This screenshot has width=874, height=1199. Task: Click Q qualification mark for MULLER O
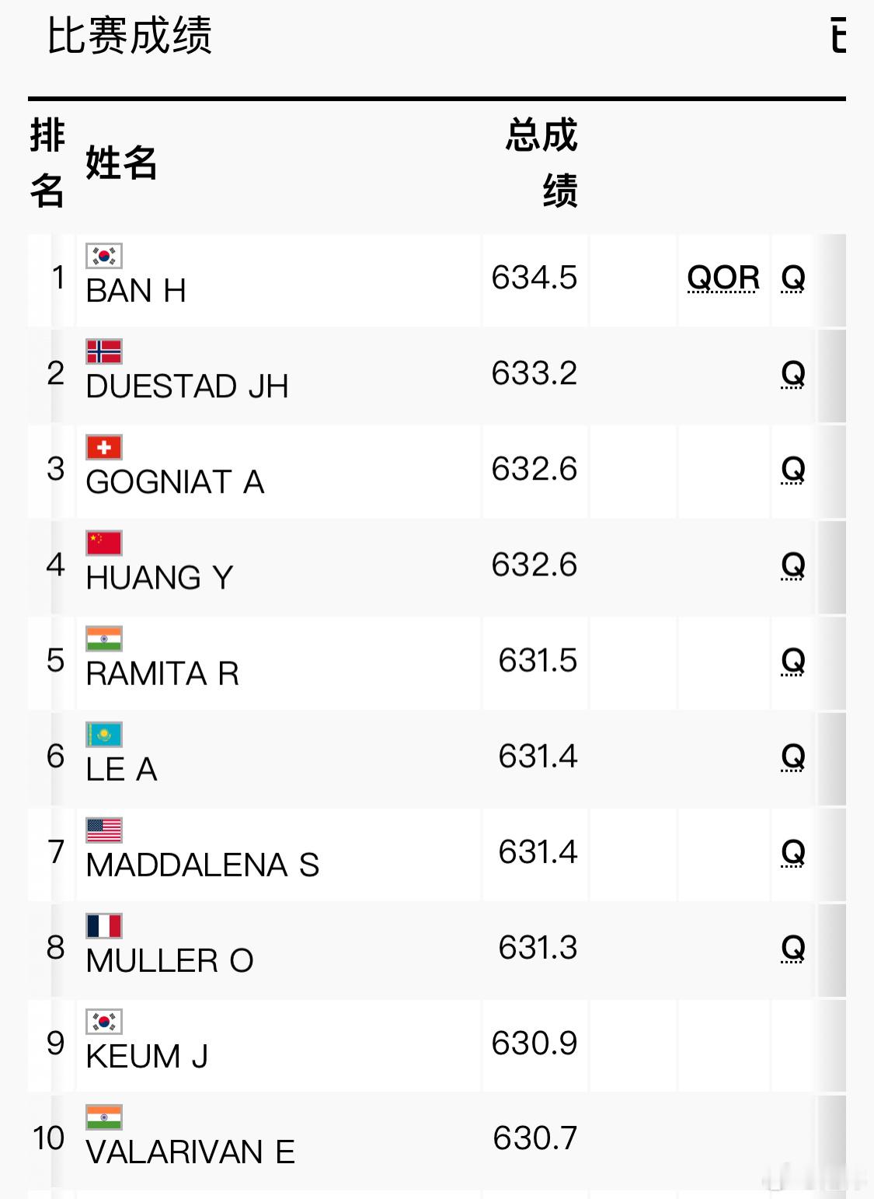(x=793, y=948)
